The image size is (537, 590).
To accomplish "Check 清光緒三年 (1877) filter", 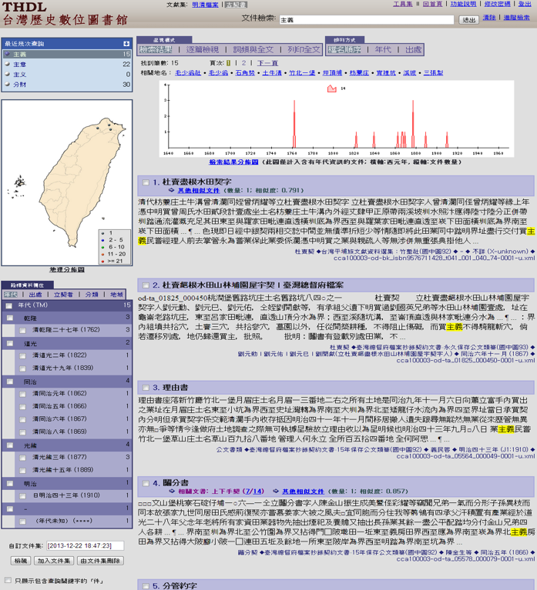I will pyautogui.click(x=22, y=458).
